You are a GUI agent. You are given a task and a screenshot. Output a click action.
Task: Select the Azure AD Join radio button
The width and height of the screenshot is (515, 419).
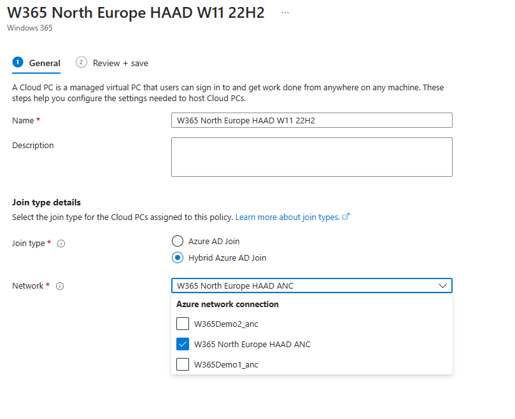(x=178, y=241)
